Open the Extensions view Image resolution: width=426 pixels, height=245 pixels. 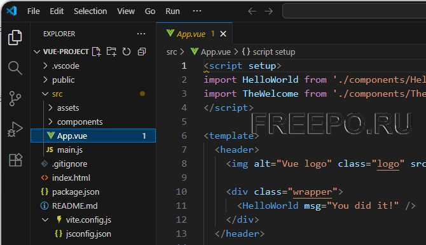[15, 160]
